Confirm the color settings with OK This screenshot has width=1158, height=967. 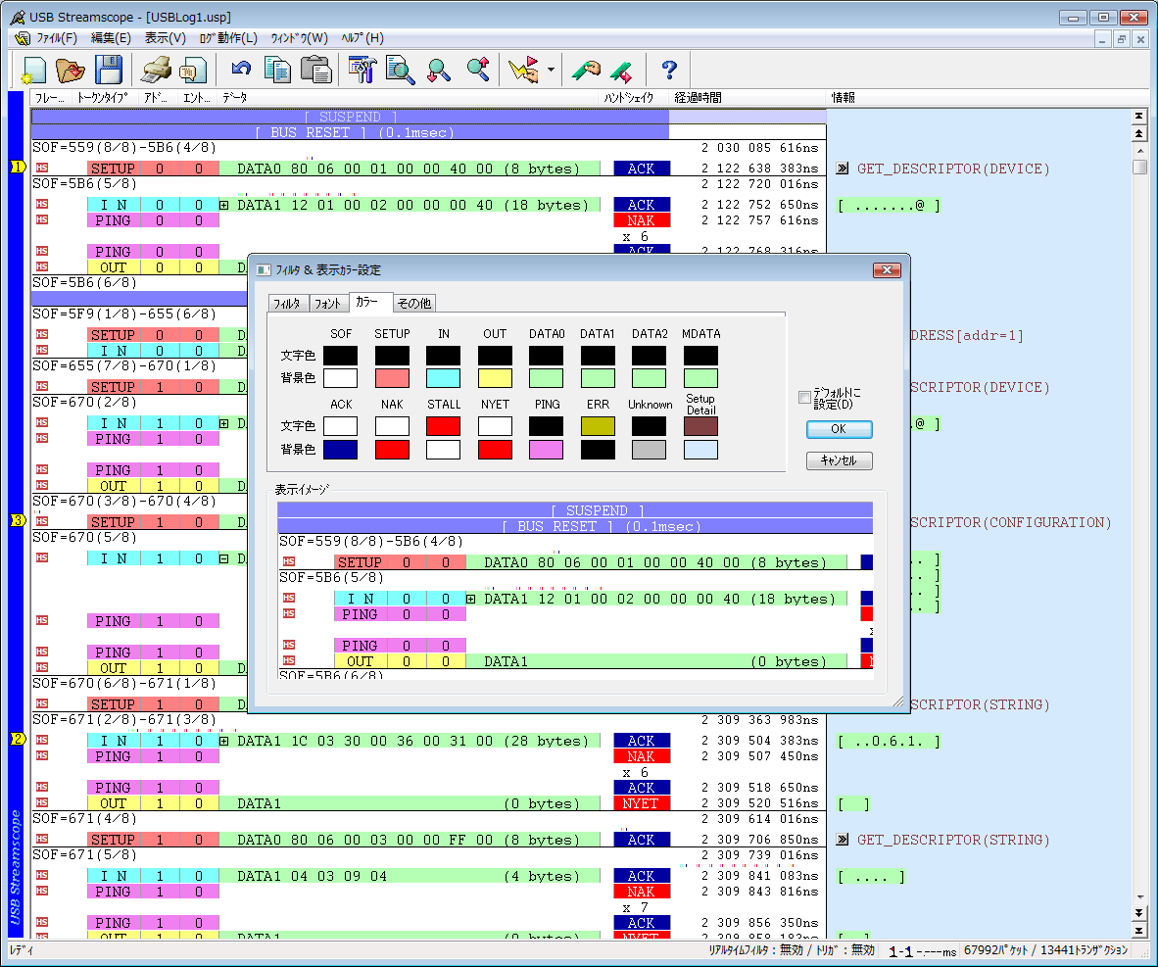[839, 429]
